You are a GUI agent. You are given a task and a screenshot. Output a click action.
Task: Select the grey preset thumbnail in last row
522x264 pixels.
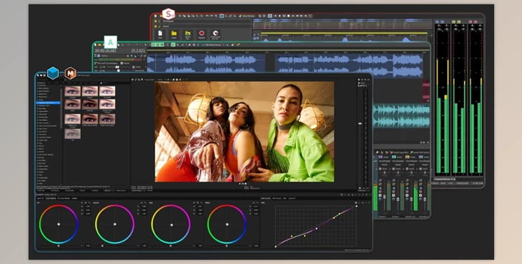click(x=72, y=133)
